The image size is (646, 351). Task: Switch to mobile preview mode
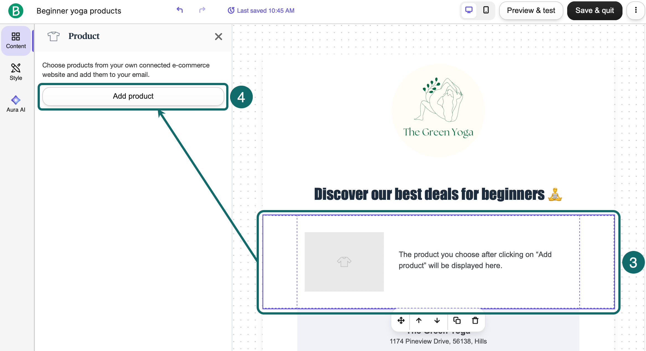coord(486,11)
